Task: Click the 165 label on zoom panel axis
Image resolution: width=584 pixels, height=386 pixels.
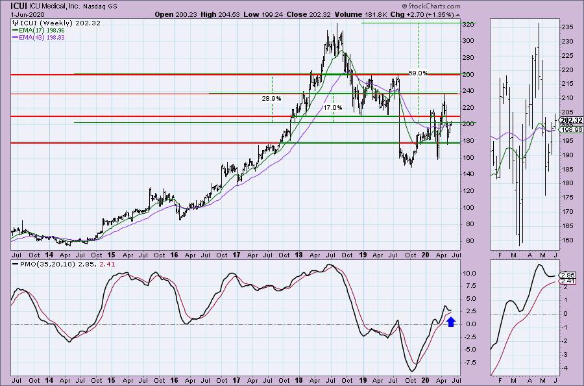Action: coord(567,225)
